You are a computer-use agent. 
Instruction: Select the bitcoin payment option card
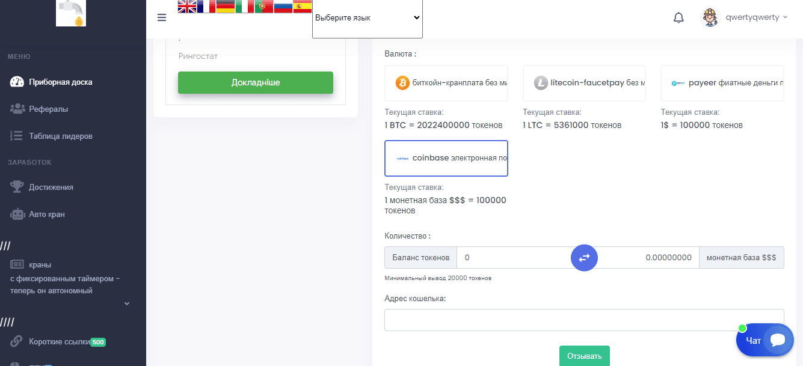coord(446,83)
